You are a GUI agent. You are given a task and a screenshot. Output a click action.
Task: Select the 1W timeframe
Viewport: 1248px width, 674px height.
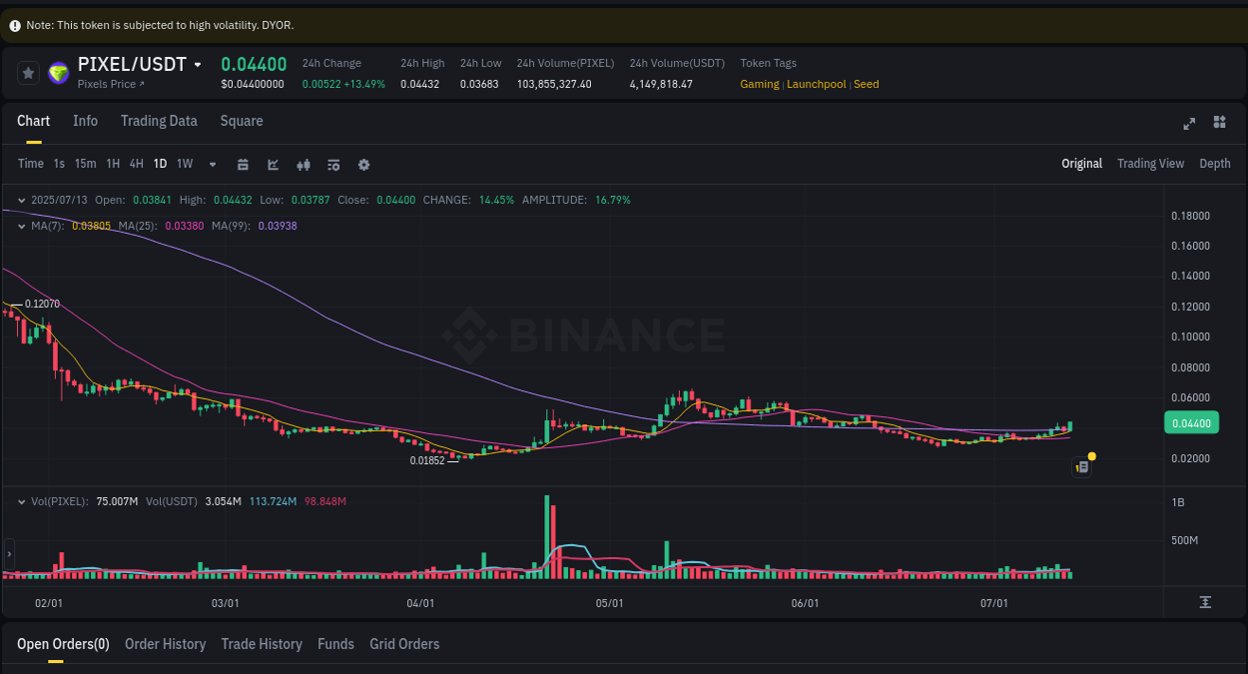[x=184, y=164]
